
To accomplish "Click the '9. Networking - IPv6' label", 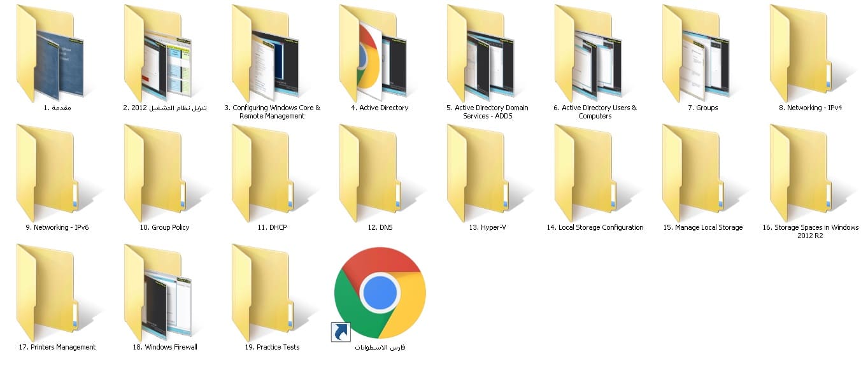I will [57, 228].
